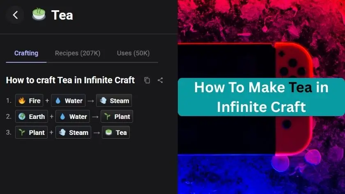The height and width of the screenshot is (194, 345).
Task: Select the Plant element in step 3
Action: [32, 132]
